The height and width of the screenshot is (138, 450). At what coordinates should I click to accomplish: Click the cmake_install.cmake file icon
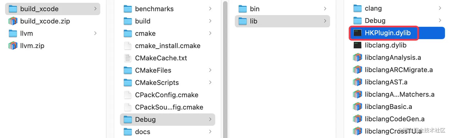tap(127, 46)
